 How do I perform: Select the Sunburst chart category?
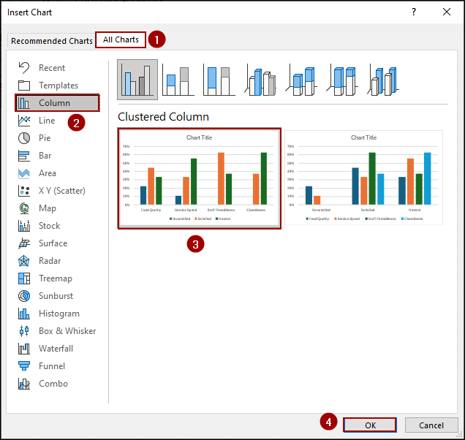[x=55, y=296]
